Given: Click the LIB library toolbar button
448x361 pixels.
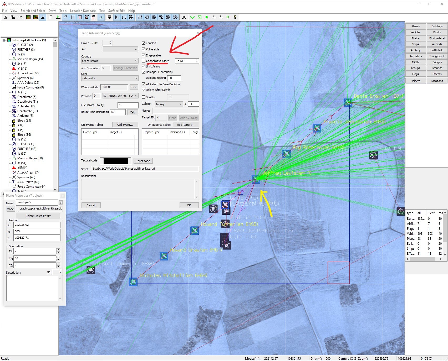Looking at the screenshot, I should (124, 17).
